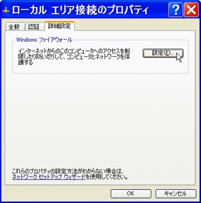
Task: Click the dialog margin left of the OK button
Action: click(x=57, y=193)
